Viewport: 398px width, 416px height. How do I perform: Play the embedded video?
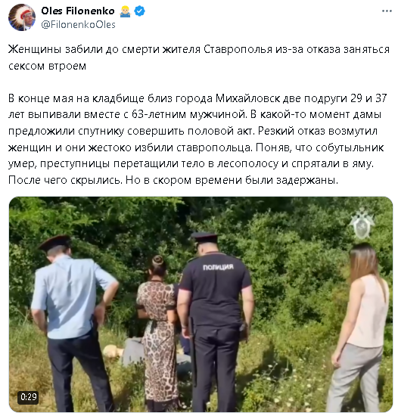pos(201,304)
